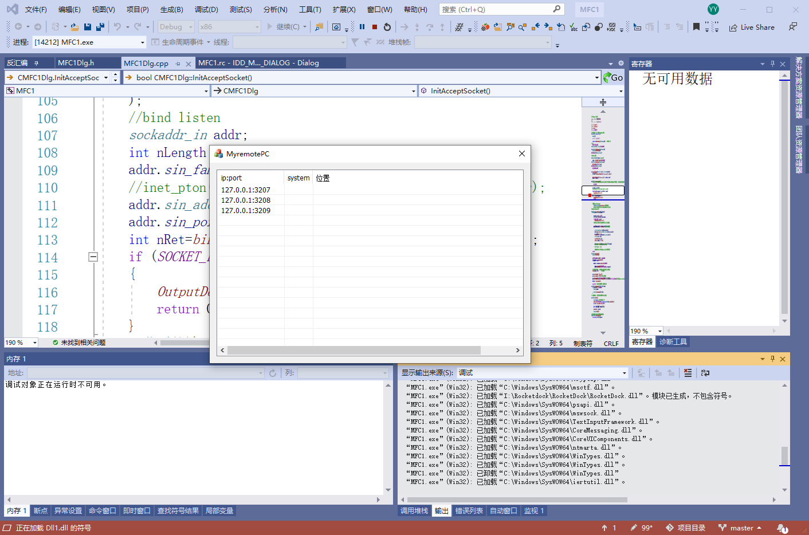
Task: Pause debugging with the Break All icon
Action: click(362, 27)
